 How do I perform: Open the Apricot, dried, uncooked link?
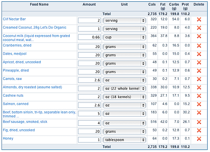pyautogui.click(x=22, y=62)
